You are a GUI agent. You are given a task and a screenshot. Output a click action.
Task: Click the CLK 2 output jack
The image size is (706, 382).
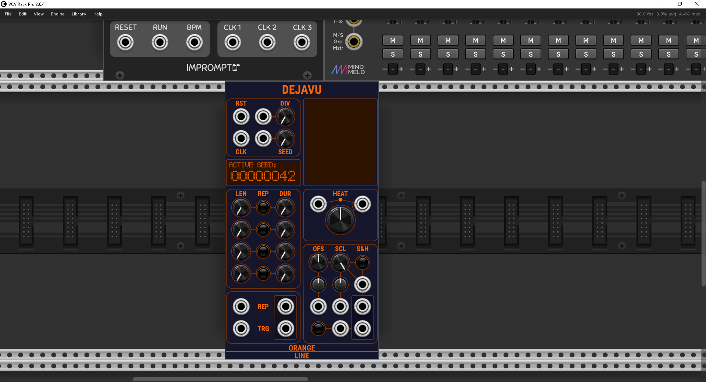point(267,43)
